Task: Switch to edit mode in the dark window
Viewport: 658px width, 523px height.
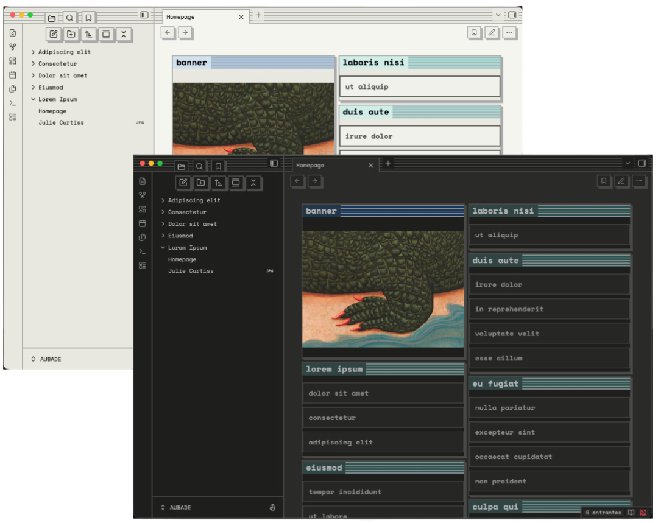Action: [x=621, y=181]
